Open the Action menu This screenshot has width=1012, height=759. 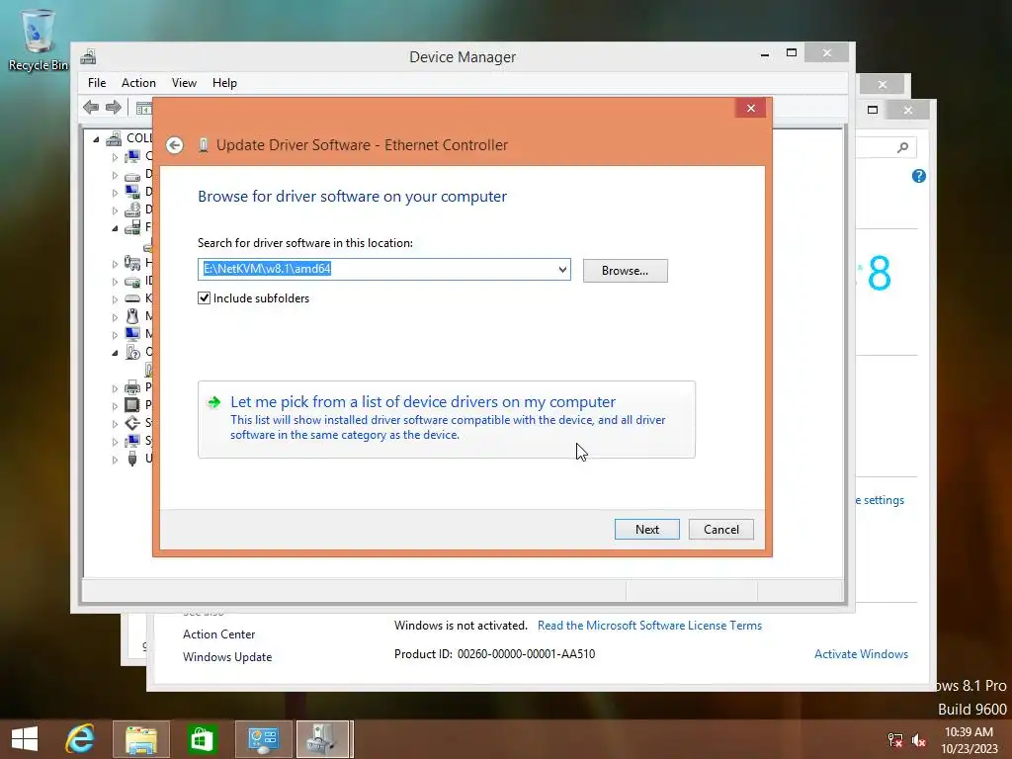(138, 83)
